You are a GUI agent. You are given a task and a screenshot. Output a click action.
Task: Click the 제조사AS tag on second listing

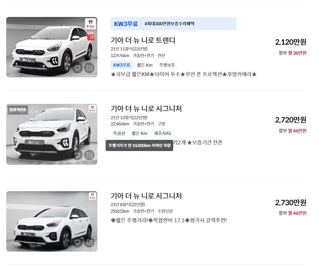162,133
